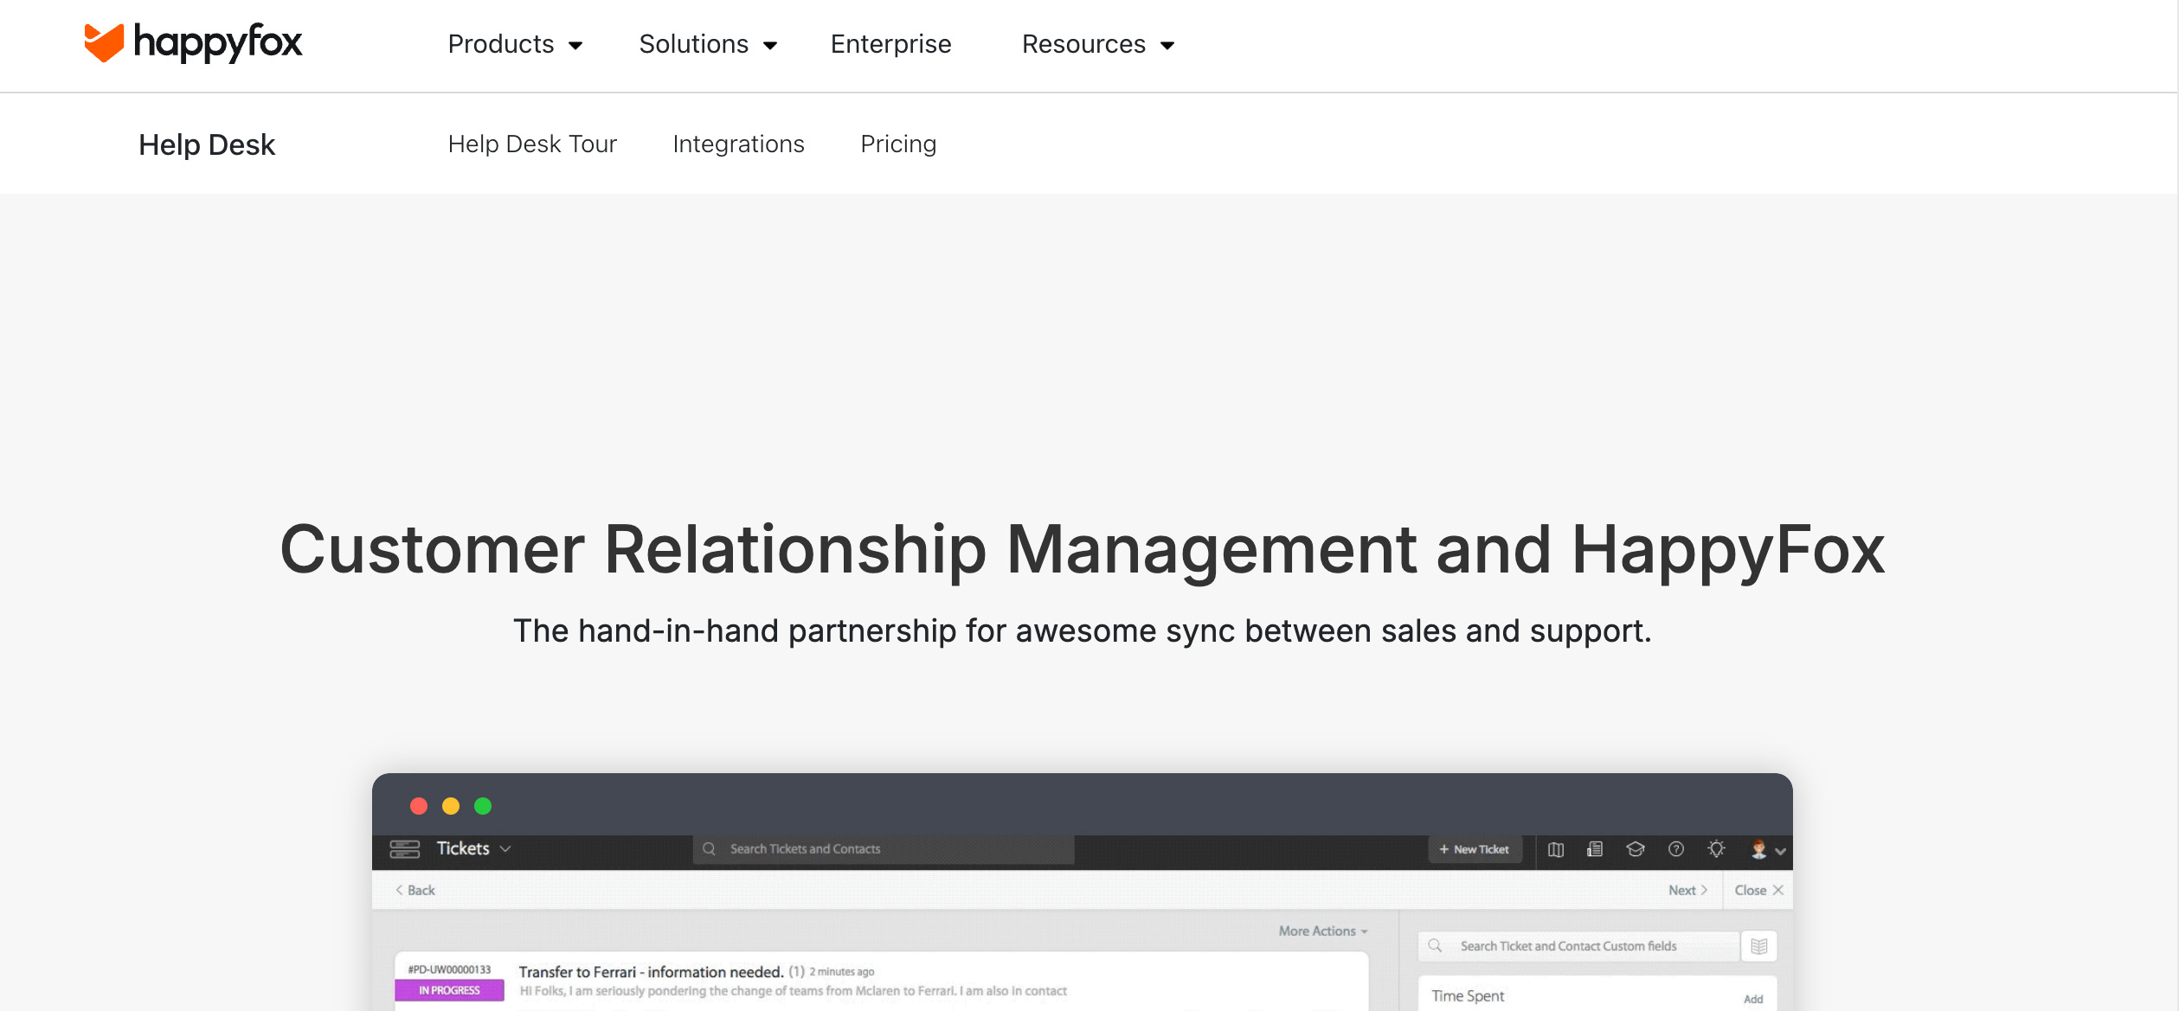Click the HappyFox fox logo icon
Image resolution: width=2179 pixels, height=1011 pixels.
coord(104,42)
